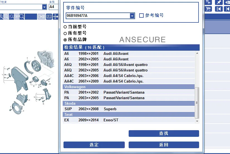
Task: Click the back-to-folder arrow icon
Action: 227,2
